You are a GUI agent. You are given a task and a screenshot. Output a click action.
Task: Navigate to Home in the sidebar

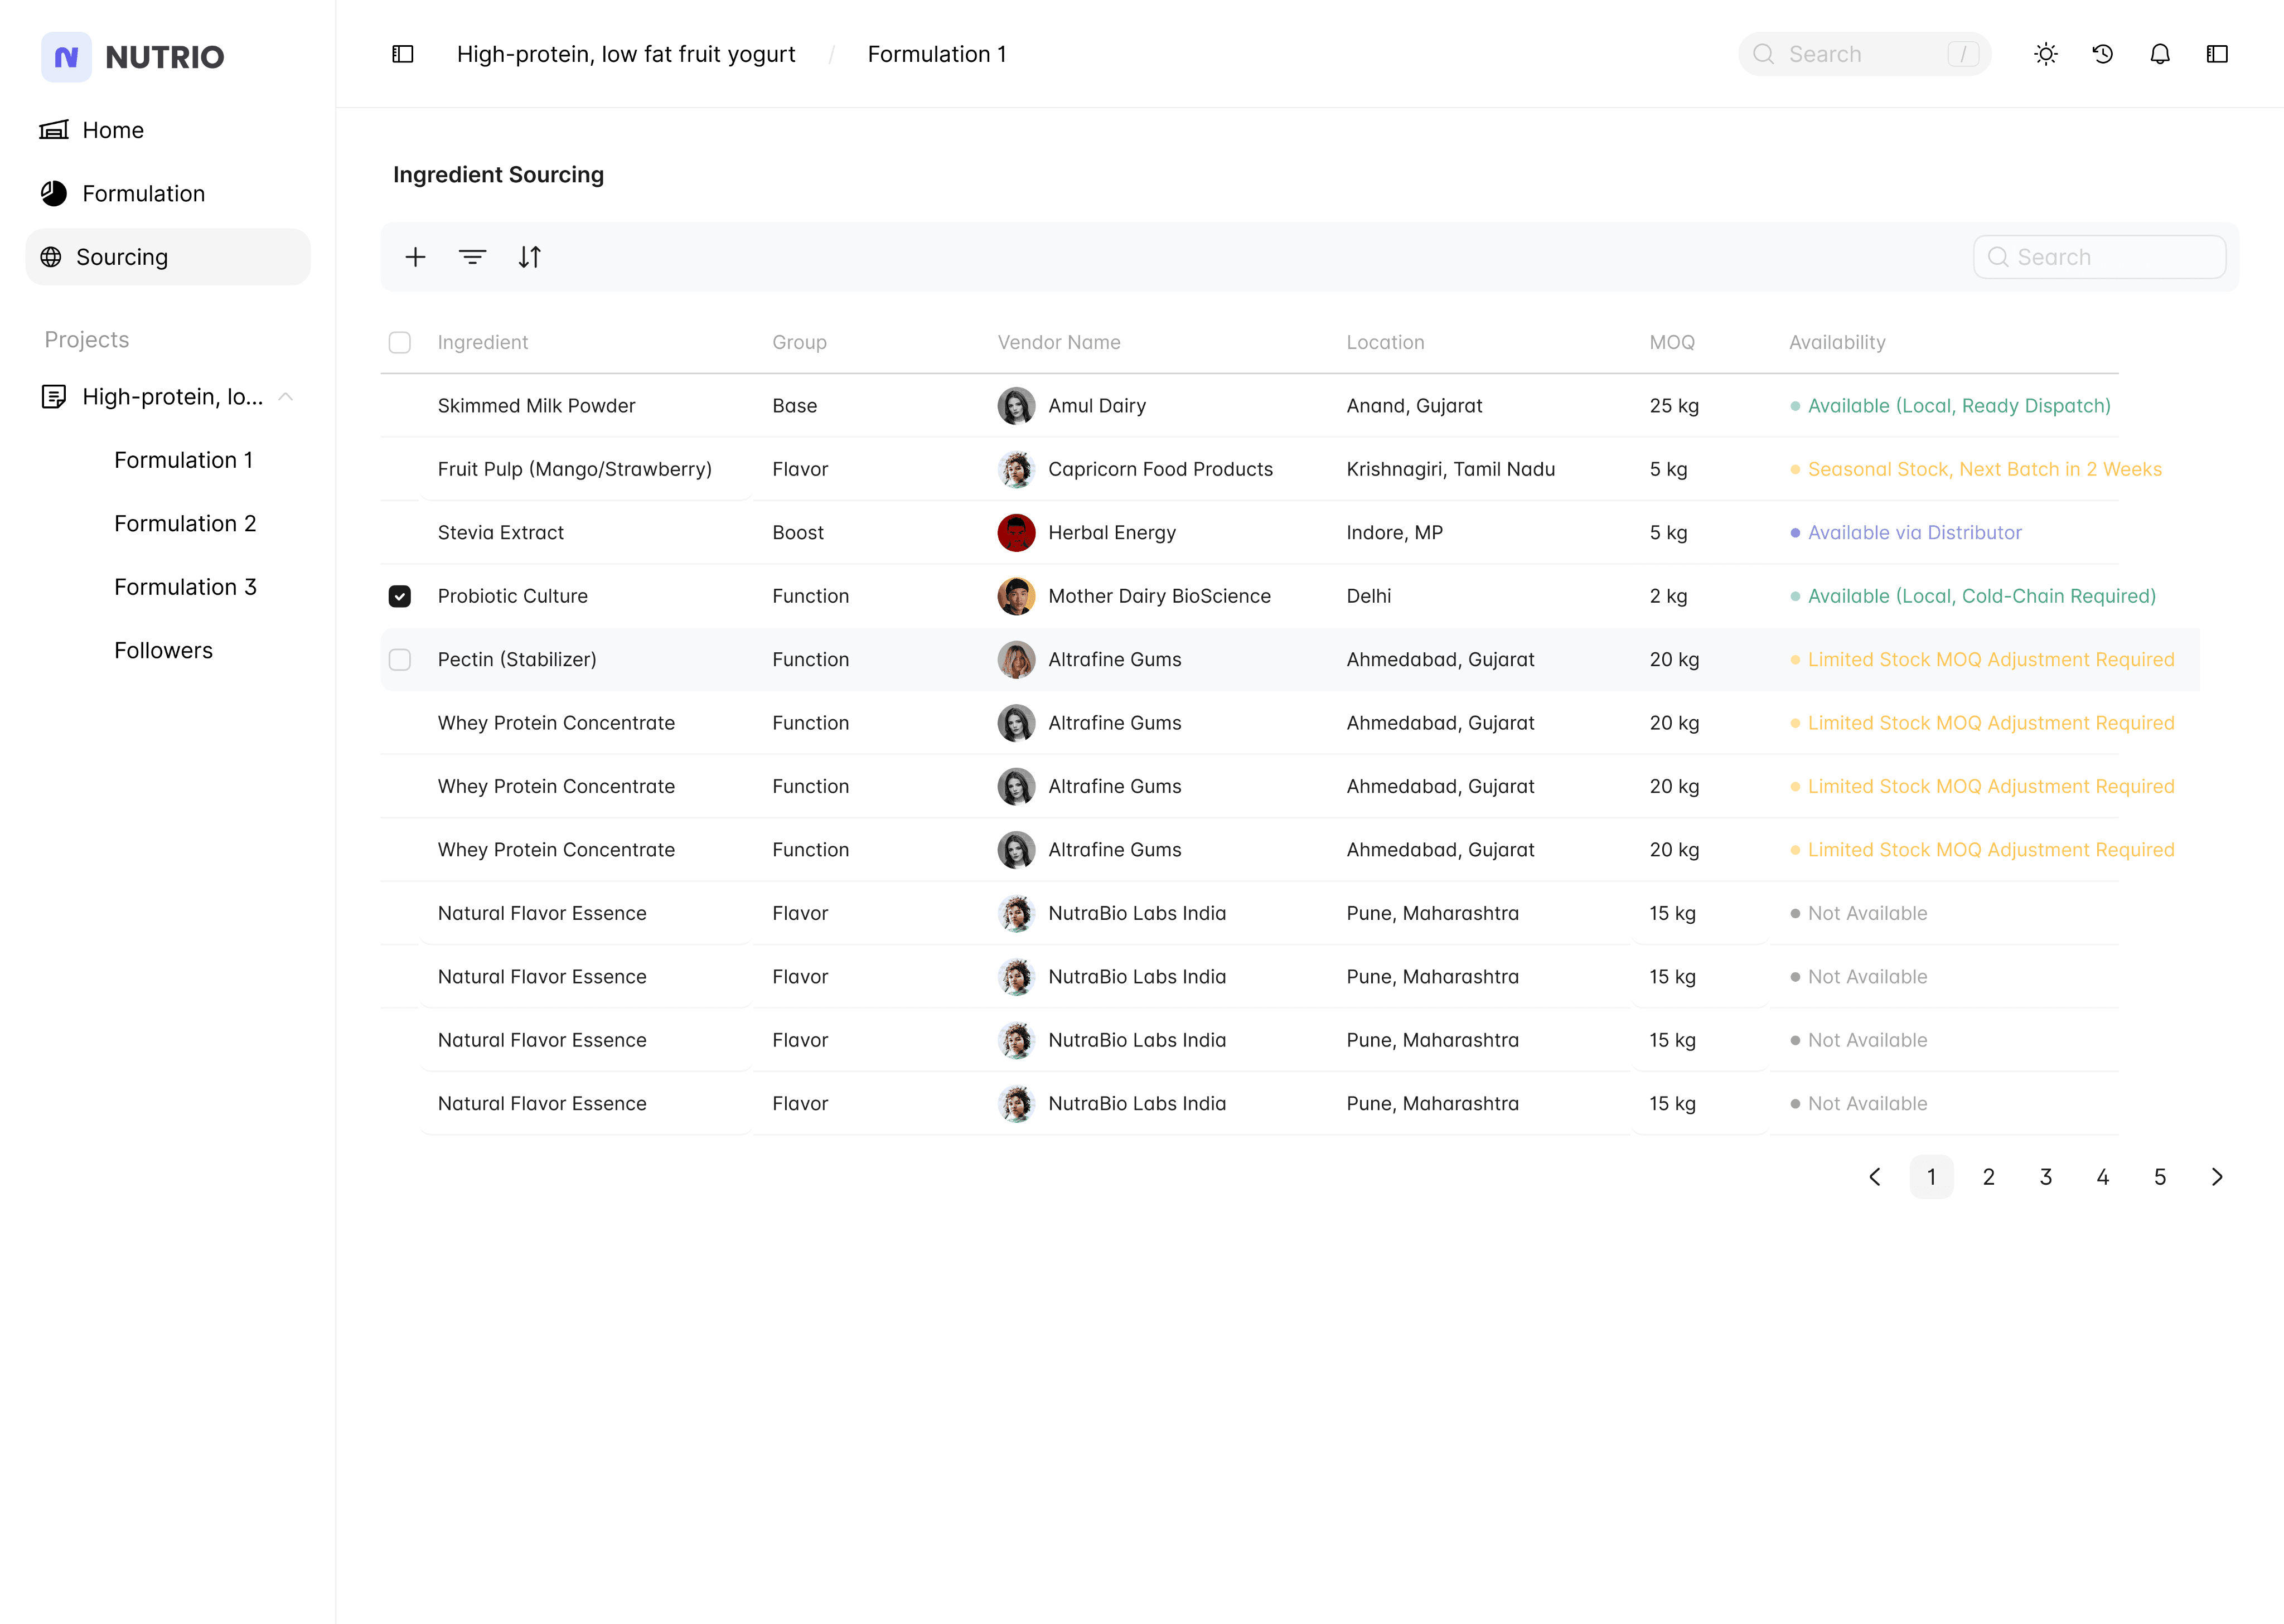point(113,130)
